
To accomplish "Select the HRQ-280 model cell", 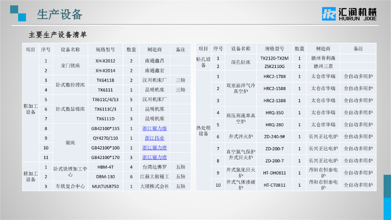I will pos(274,125).
